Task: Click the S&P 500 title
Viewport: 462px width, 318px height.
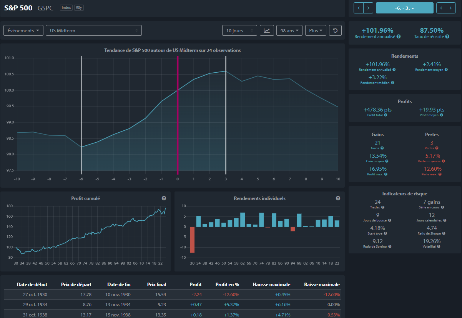Action: point(18,8)
